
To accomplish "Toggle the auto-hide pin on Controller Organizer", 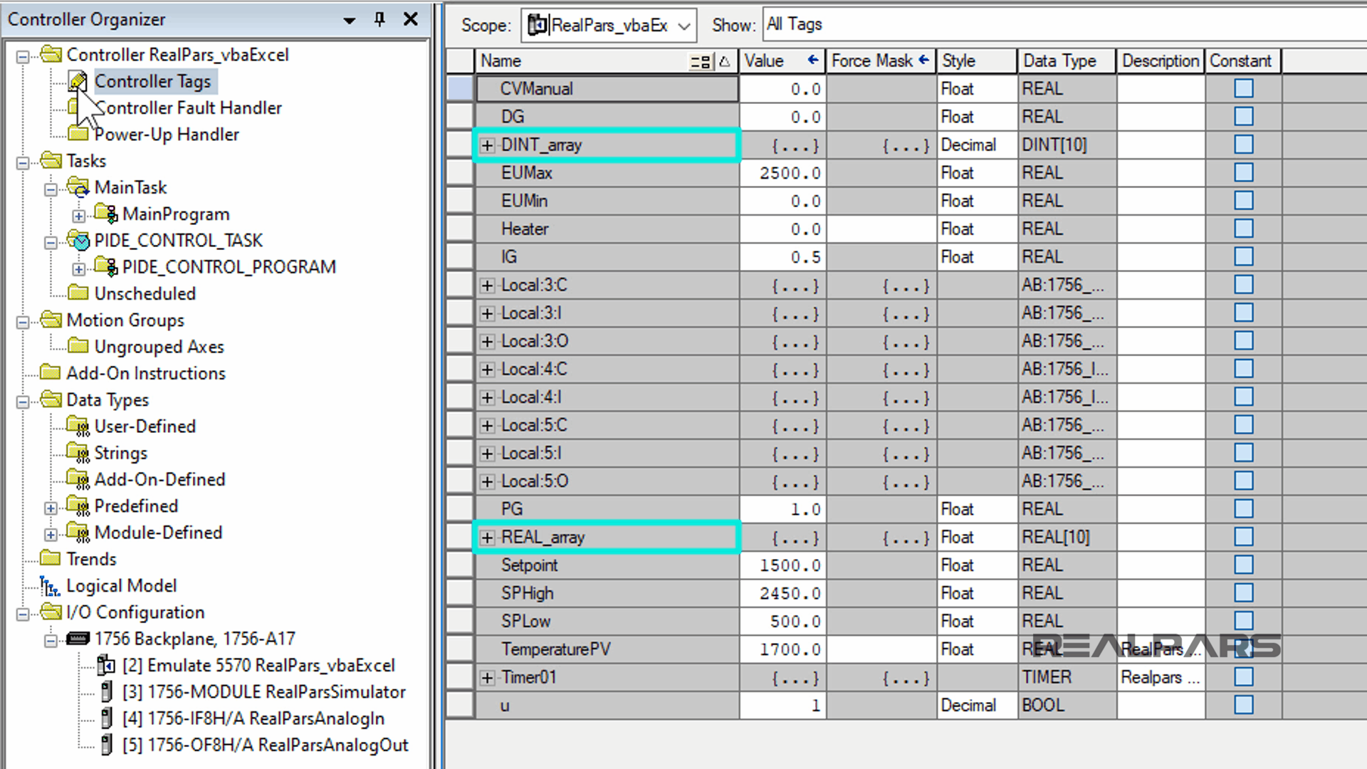I will tap(379, 20).
